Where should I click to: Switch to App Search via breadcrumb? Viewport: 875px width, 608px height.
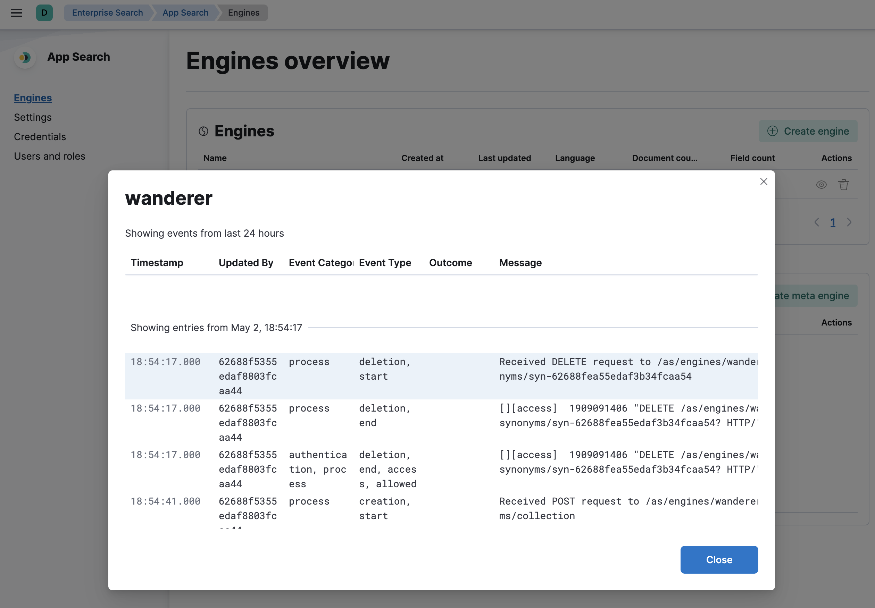coord(185,12)
